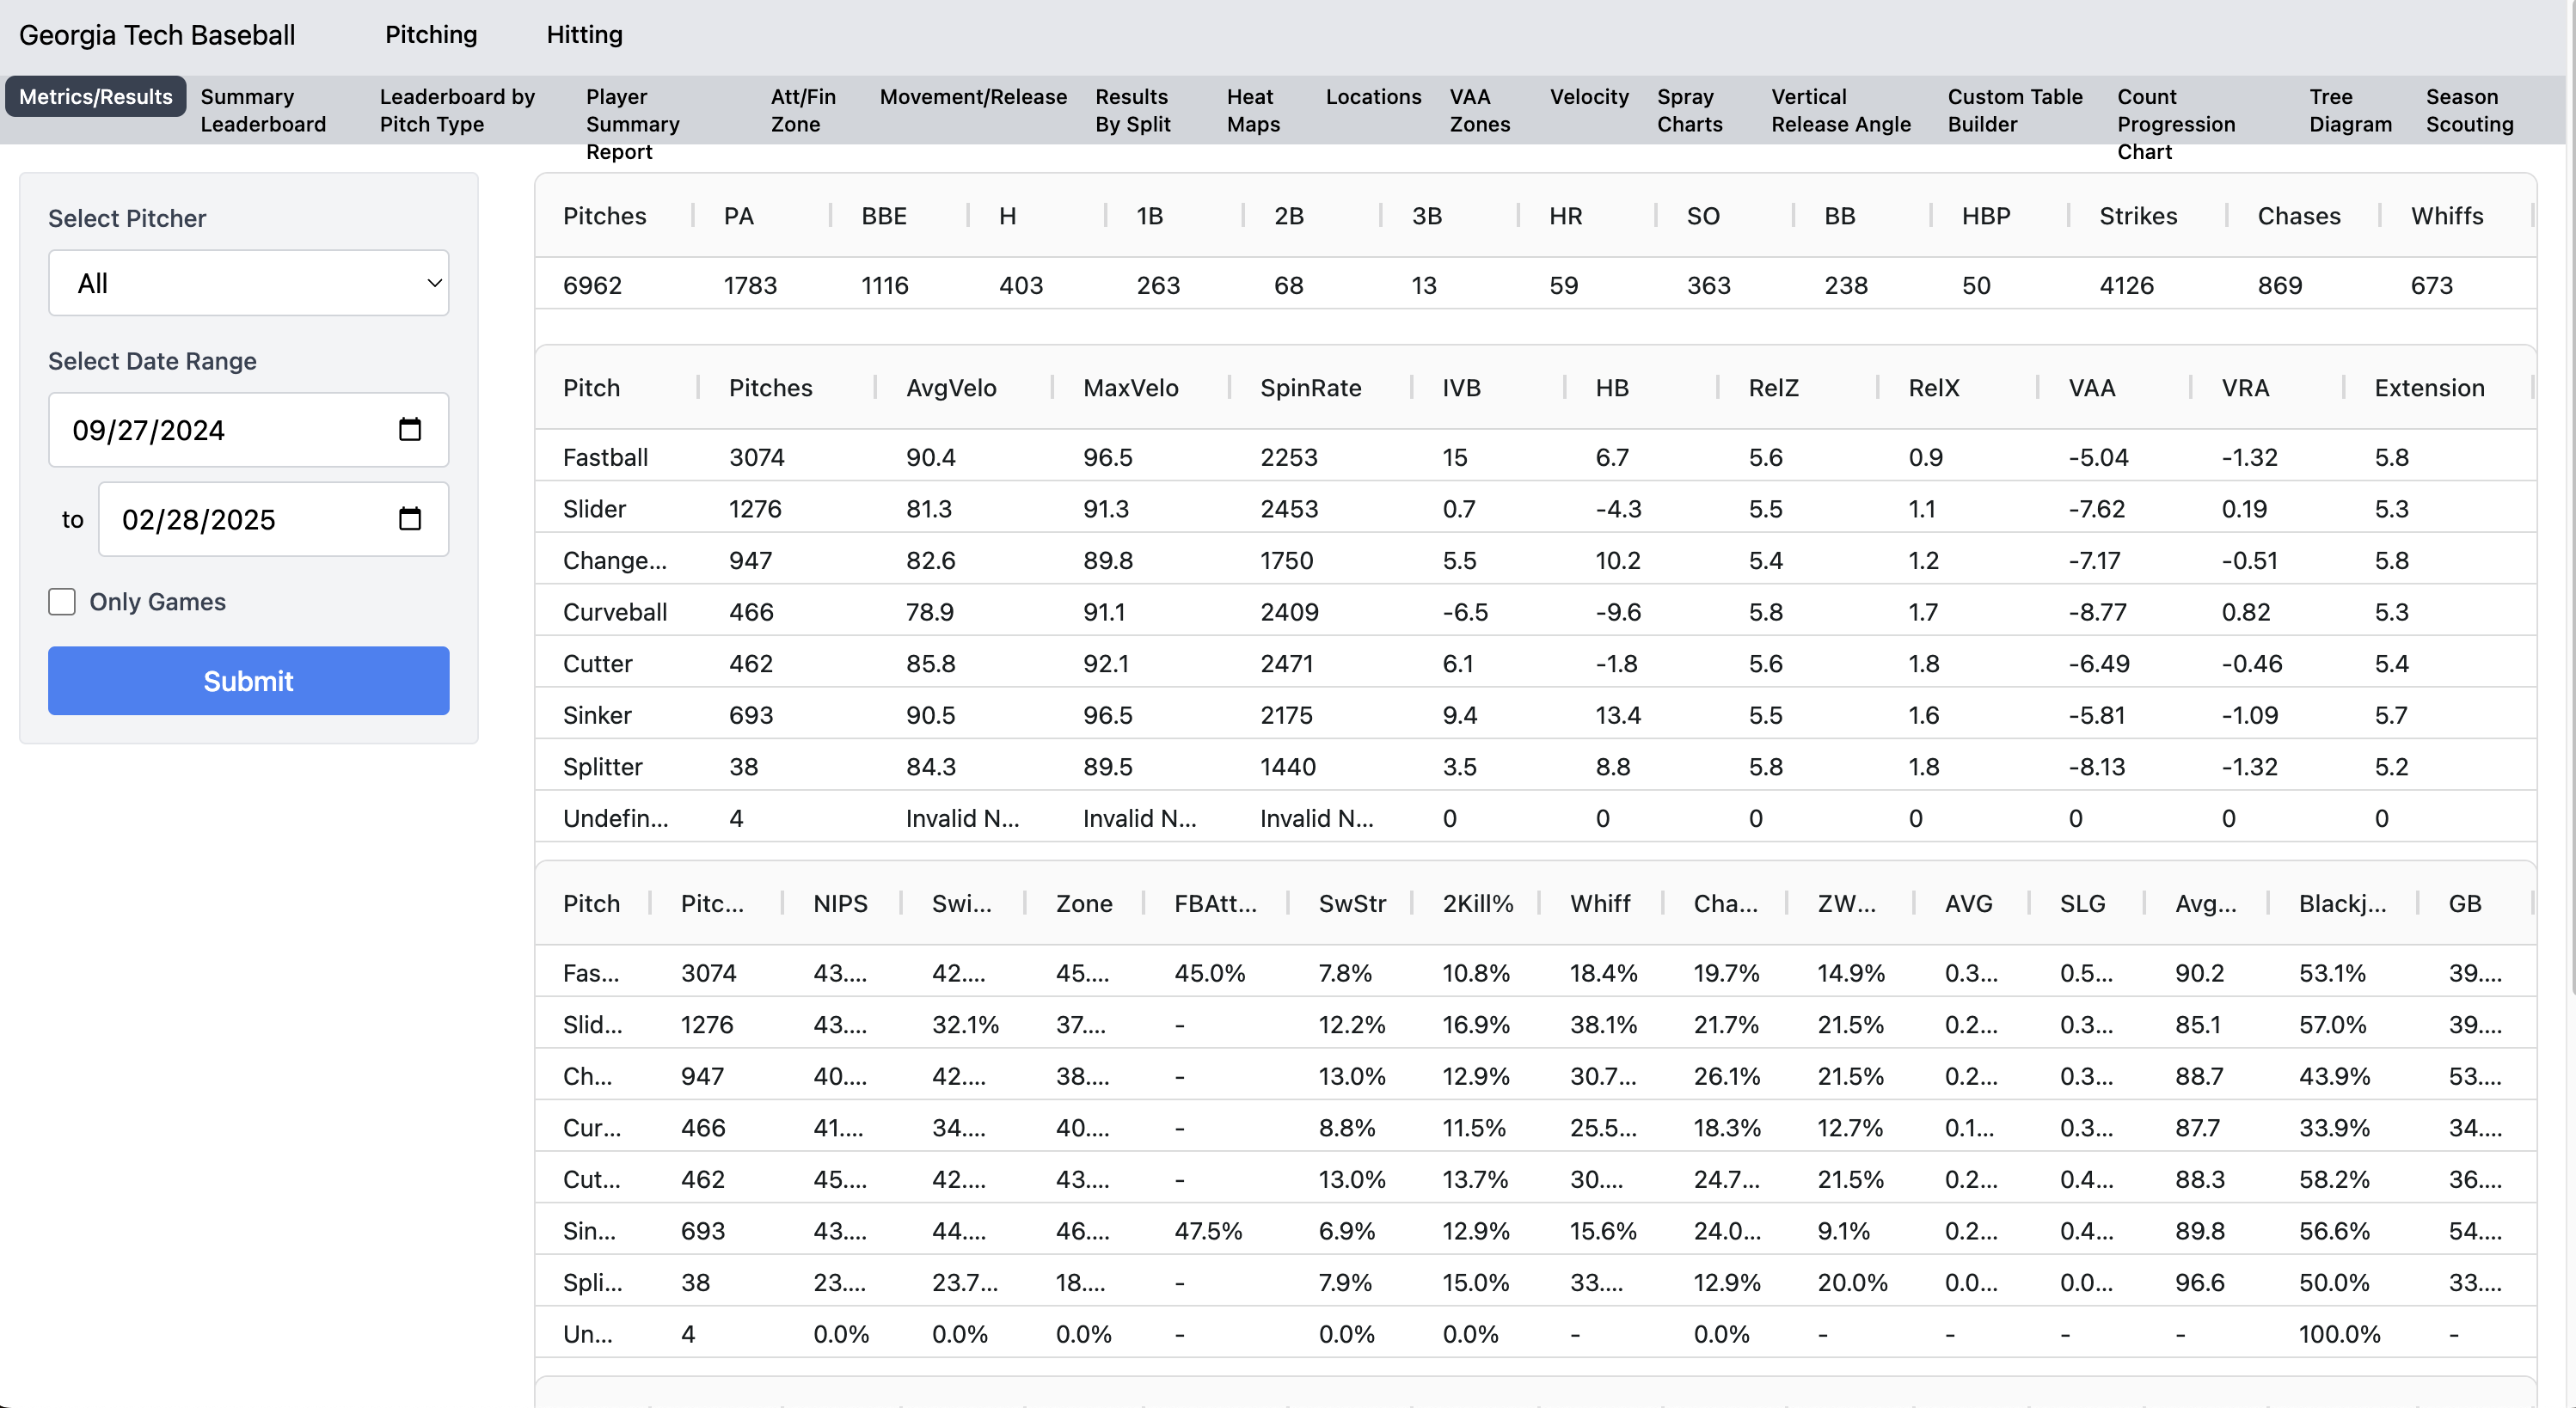Image resolution: width=2576 pixels, height=1408 pixels.
Task: Sort by the AvgVelo column header
Action: click(951, 388)
